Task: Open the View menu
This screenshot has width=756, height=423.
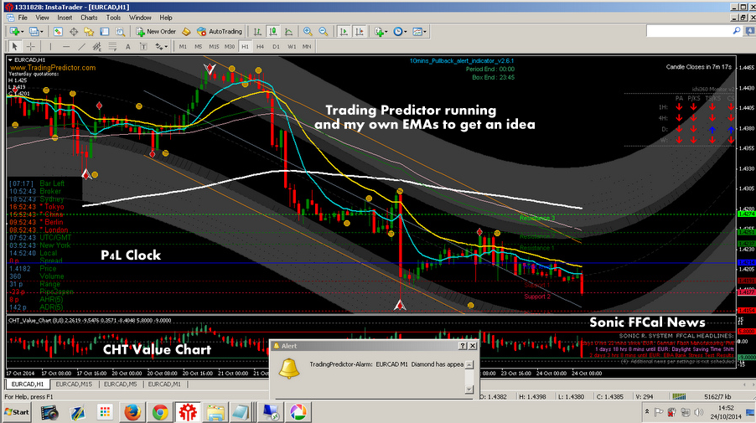Action: point(43,18)
